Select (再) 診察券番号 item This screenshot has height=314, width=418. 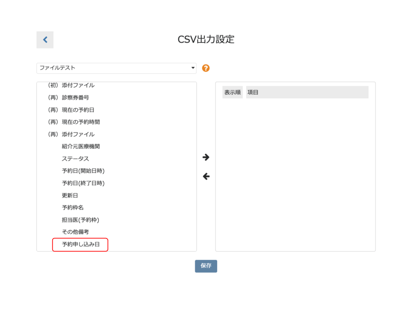[x=69, y=98]
